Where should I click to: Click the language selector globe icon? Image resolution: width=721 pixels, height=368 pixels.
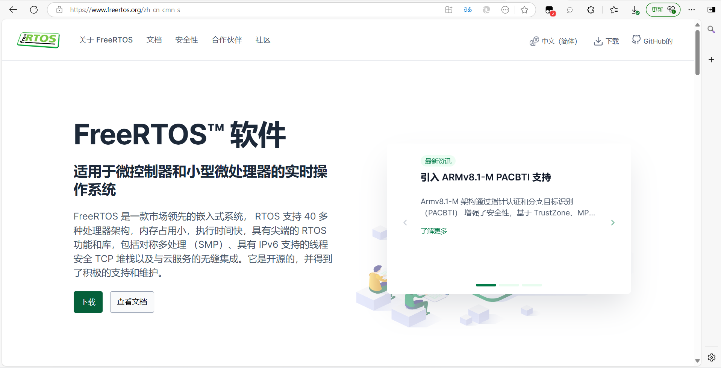click(534, 41)
